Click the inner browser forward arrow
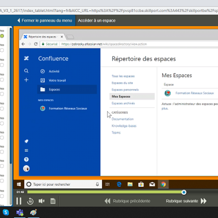The height and width of the screenshot is (218, 218). click(29, 44)
